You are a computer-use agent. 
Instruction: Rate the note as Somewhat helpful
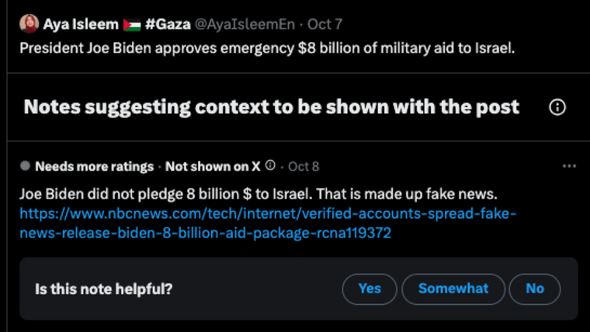tap(453, 289)
